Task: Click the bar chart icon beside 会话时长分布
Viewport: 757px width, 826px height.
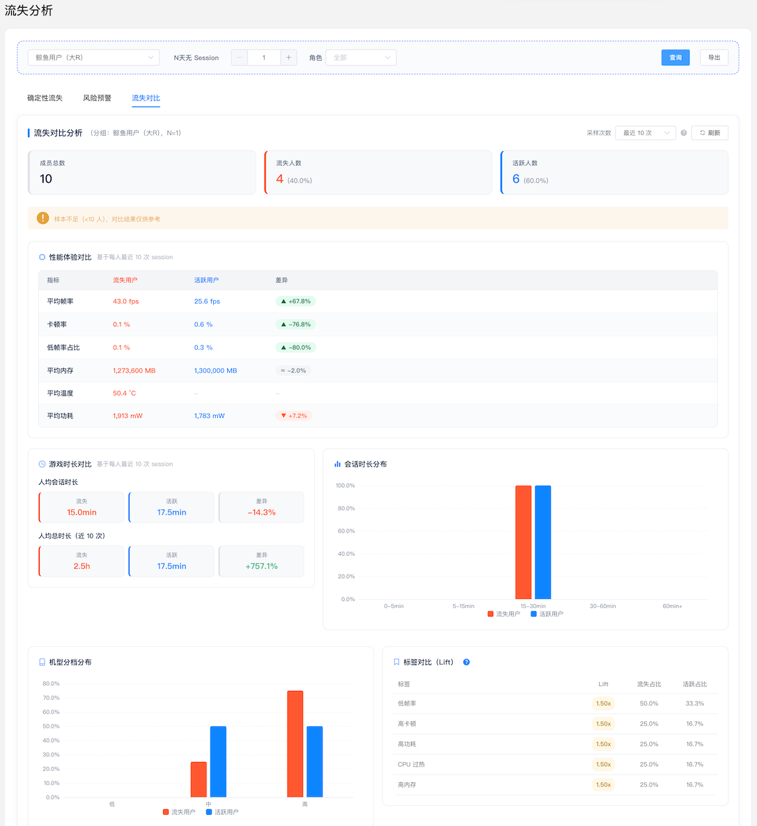Action: [337, 464]
